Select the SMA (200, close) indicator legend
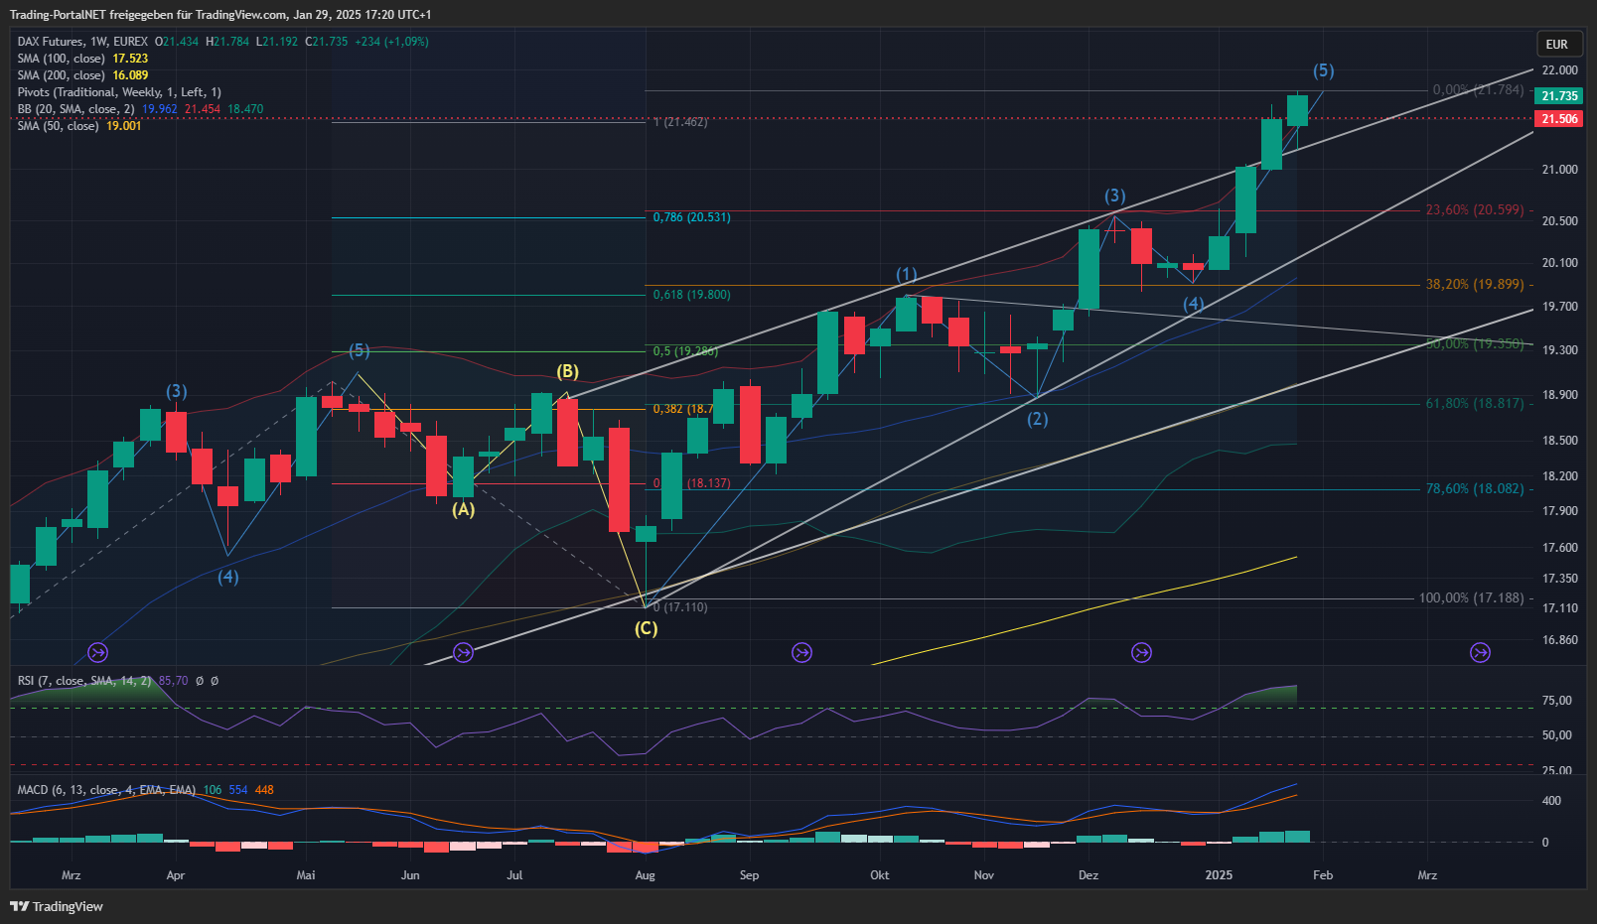 pyautogui.click(x=62, y=75)
